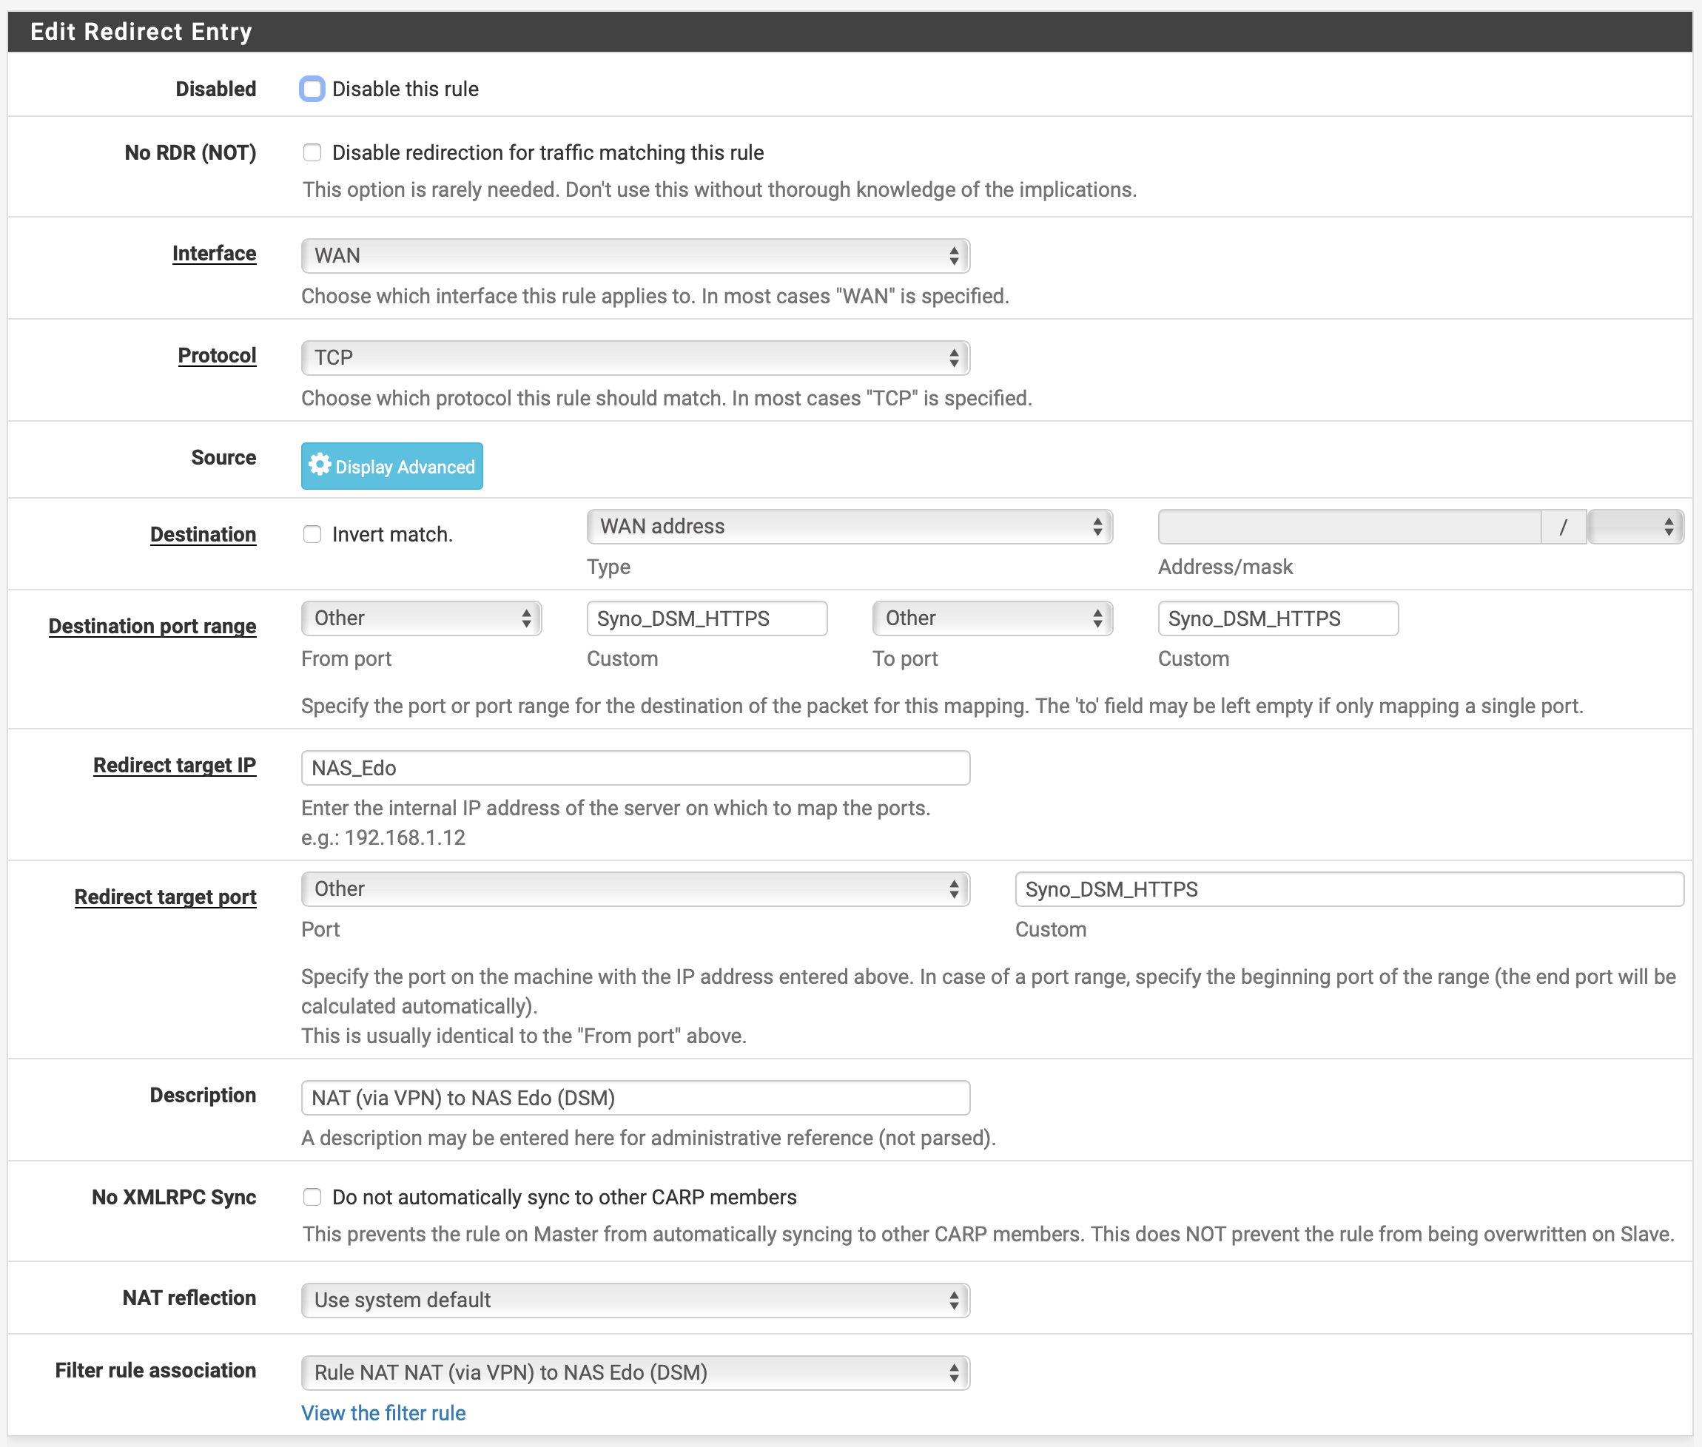
Task: Toggle Do not automatically sync checkbox
Action: coord(312,1197)
